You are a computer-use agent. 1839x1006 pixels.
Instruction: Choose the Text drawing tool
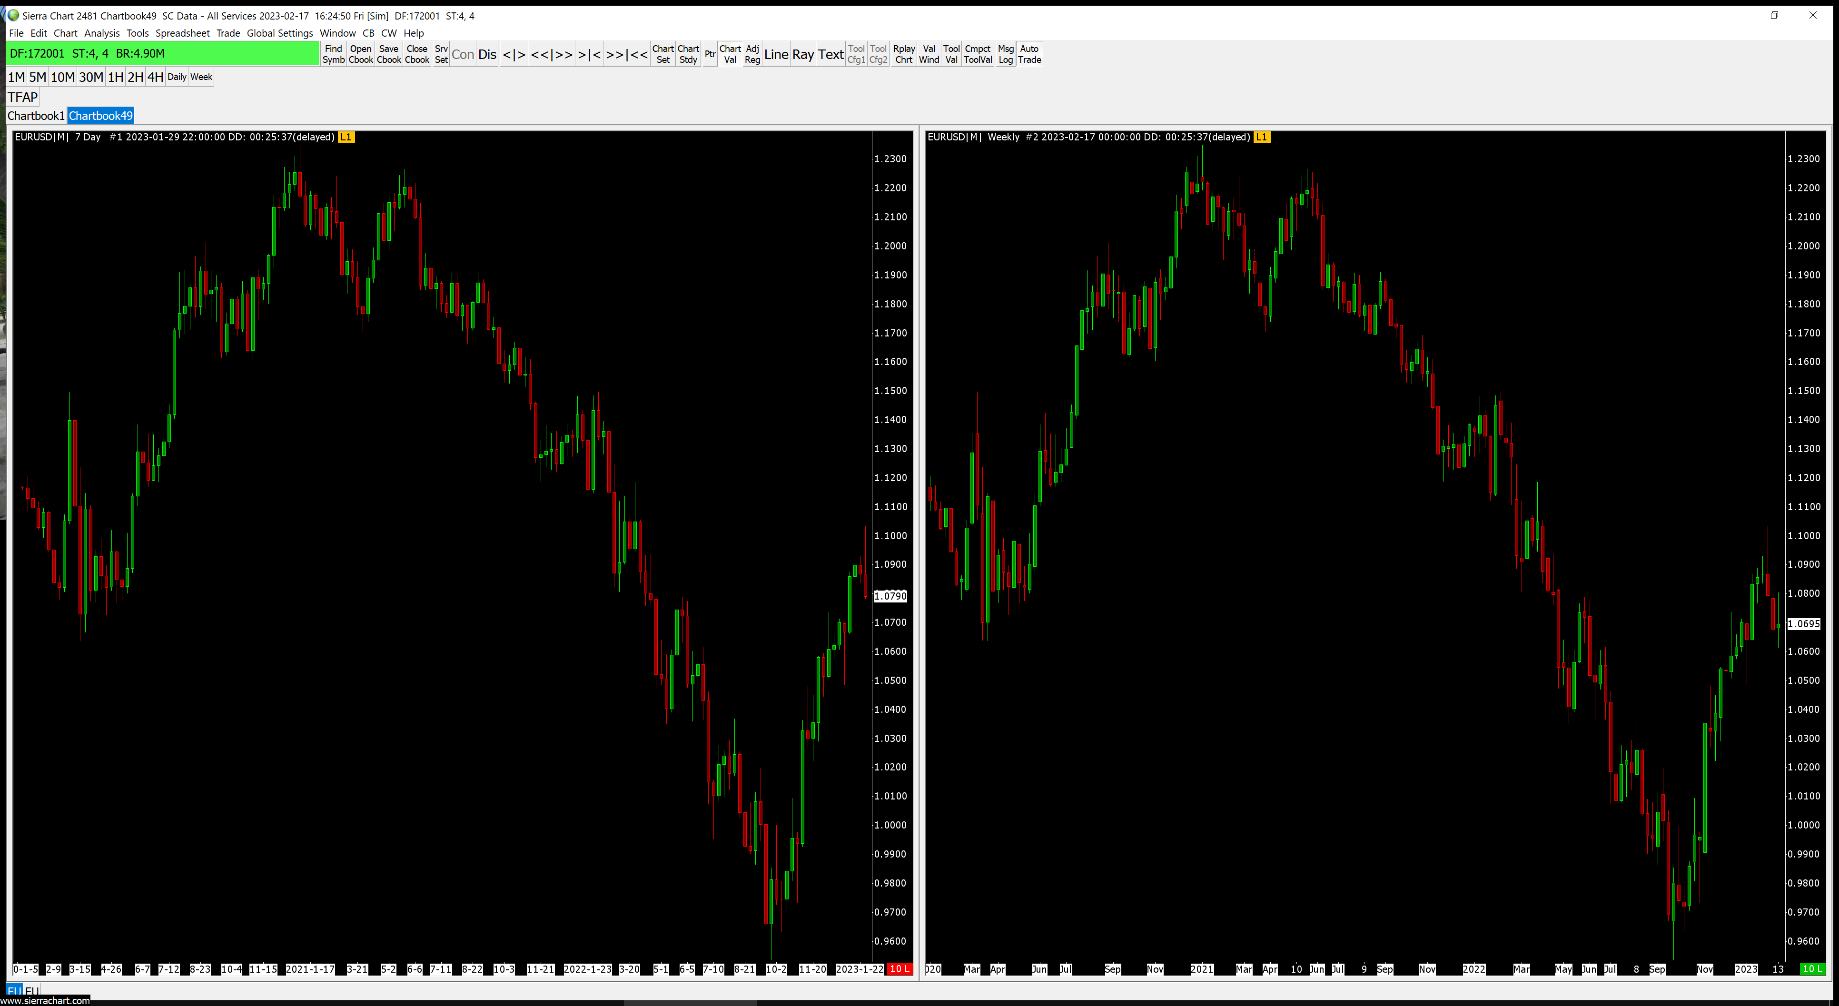(830, 54)
